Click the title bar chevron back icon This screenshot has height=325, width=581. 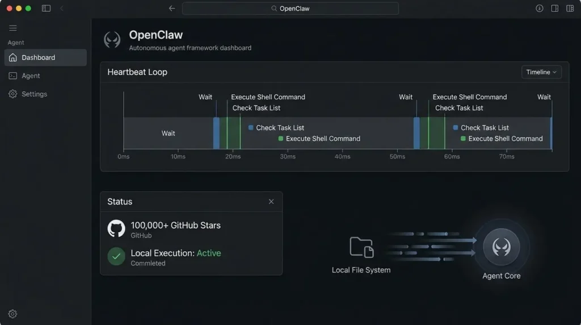point(62,8)
